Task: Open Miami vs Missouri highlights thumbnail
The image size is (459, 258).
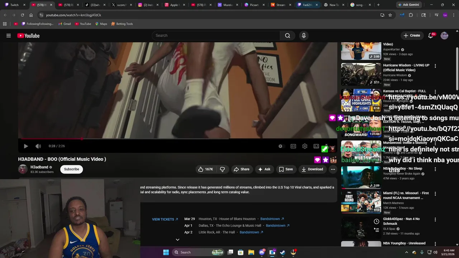Action: 361,202
